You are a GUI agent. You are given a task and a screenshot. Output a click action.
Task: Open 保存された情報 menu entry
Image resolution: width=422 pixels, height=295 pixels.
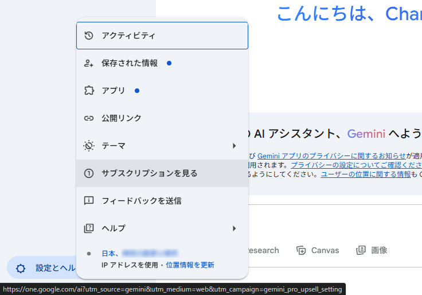pos(162,63)
